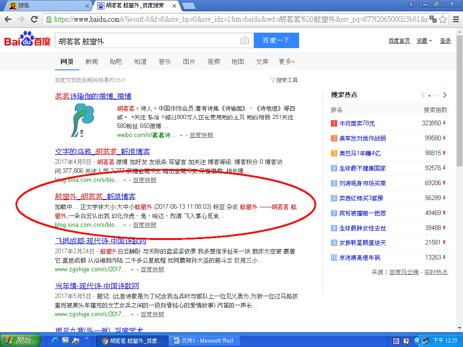The image size is (463, 347).
Task: Open hot topic 京港澳高速车祸
Action: point(360,258)
